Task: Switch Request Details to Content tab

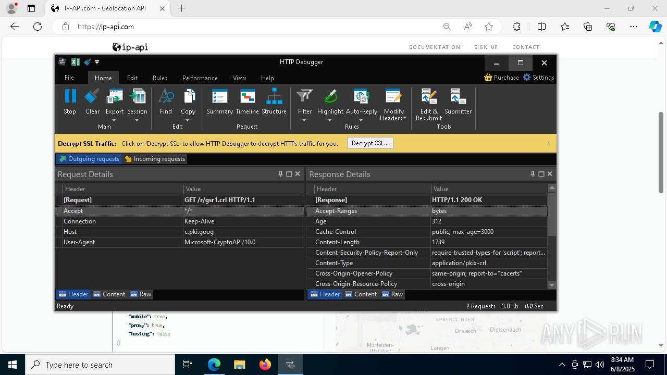Action: point(109,294)
